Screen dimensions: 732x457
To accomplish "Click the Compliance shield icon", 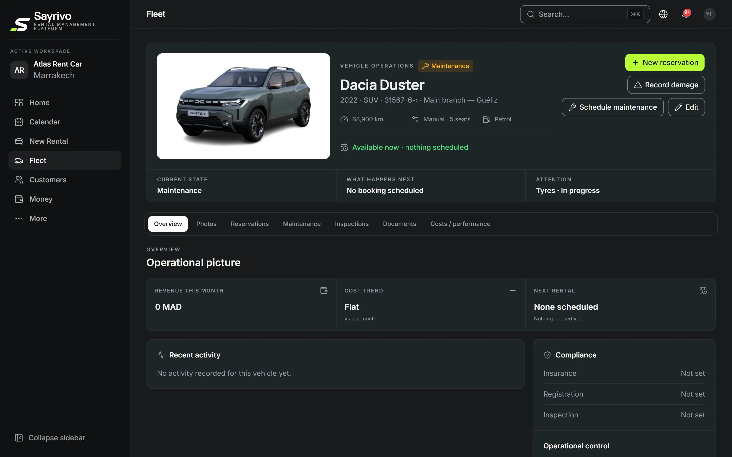I will (x=547, y=355).
